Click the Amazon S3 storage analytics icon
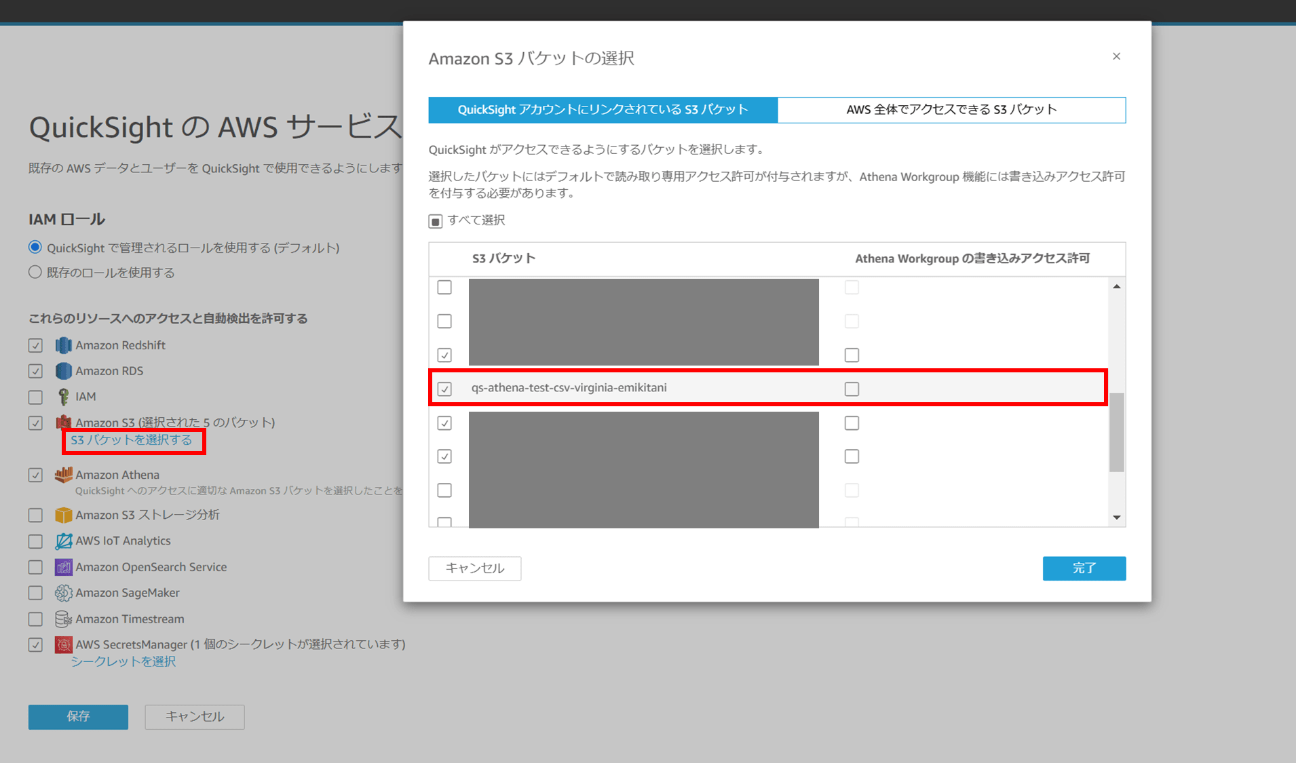1296x763 pixels. pos(63,515)
